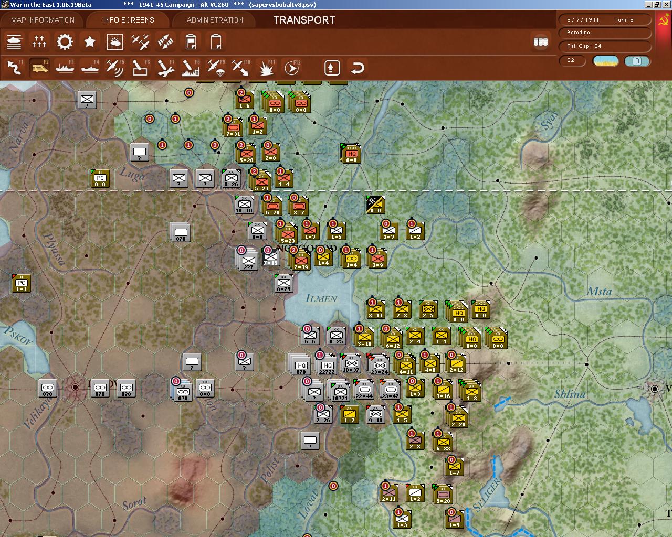Select the German 9=18 unit

click(375, 415)
